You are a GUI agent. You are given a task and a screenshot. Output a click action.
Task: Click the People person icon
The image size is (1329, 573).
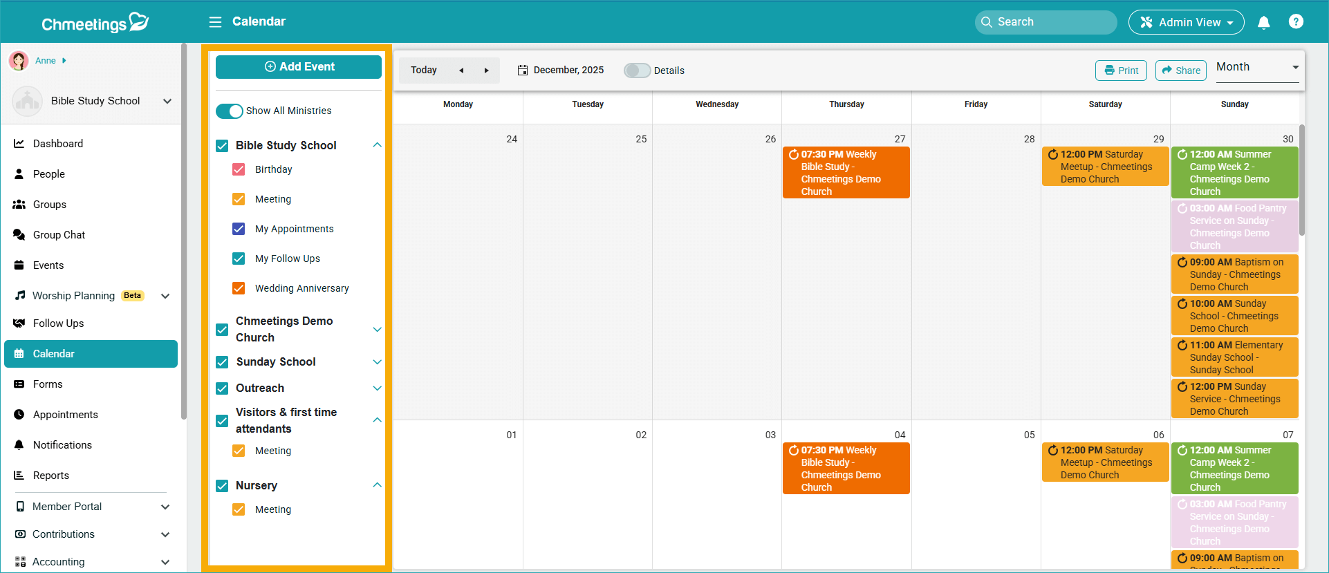[19, 174]
